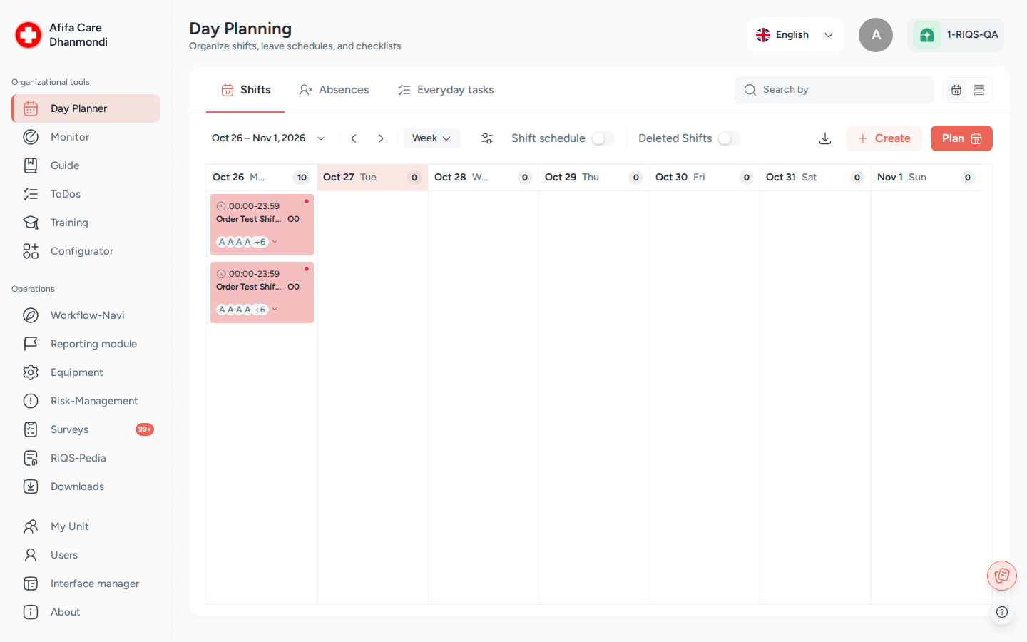Open the 1-RIQS-QA unit switcher

[956, 35]
